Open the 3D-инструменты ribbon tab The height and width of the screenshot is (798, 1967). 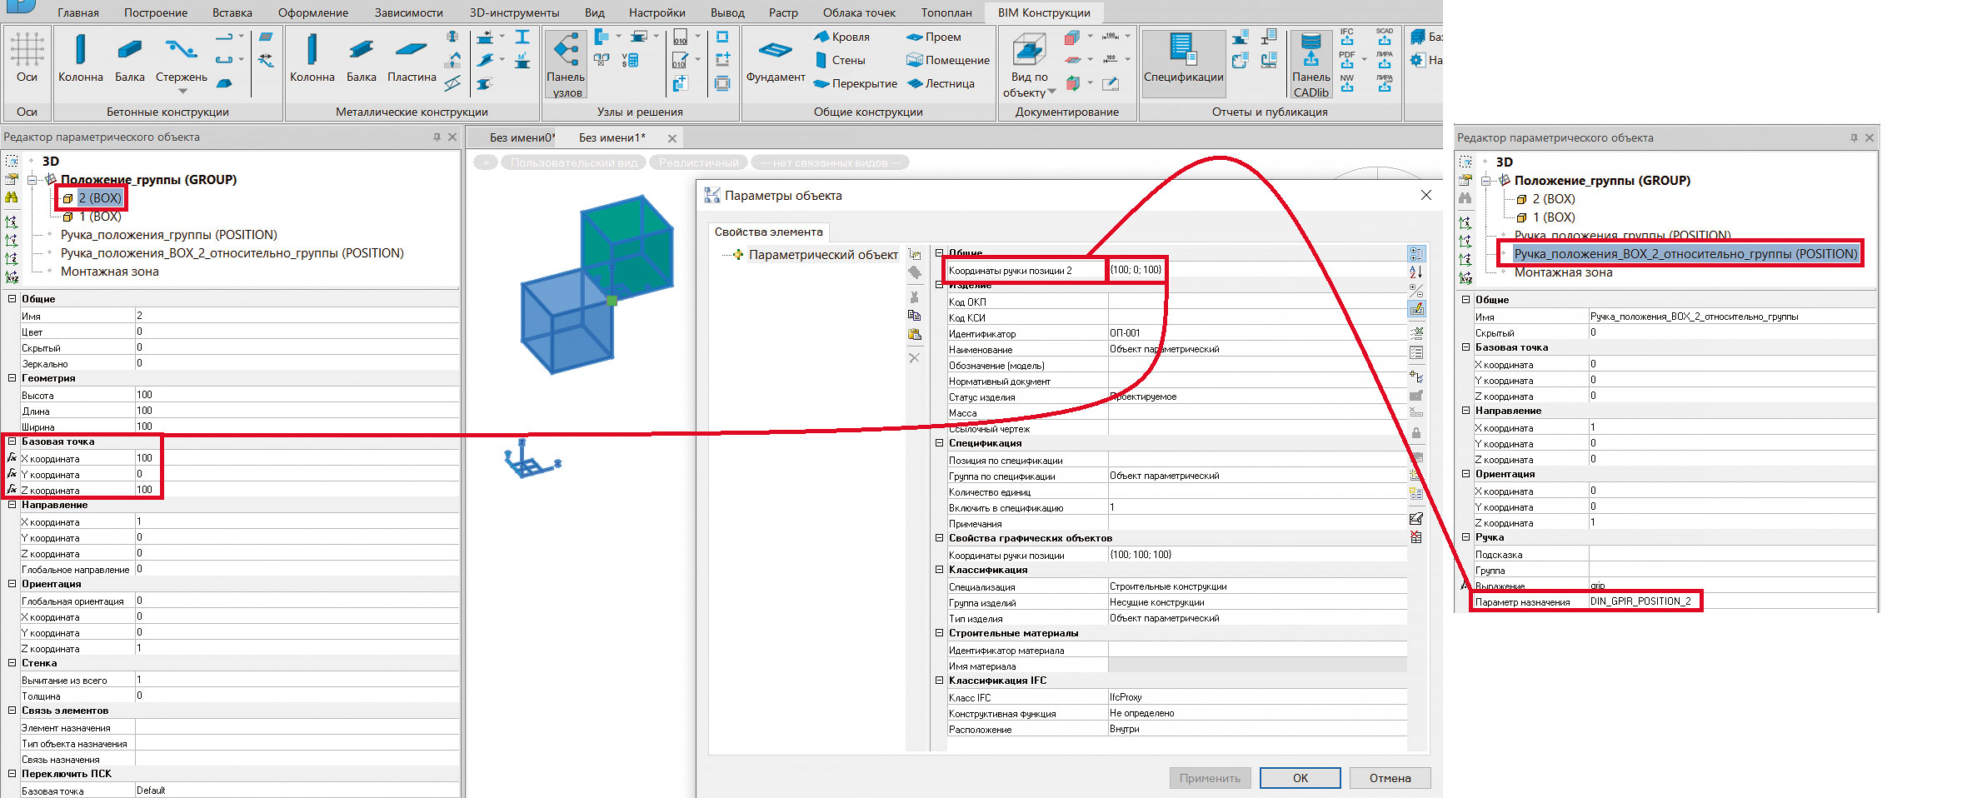(x=514, y=12)
